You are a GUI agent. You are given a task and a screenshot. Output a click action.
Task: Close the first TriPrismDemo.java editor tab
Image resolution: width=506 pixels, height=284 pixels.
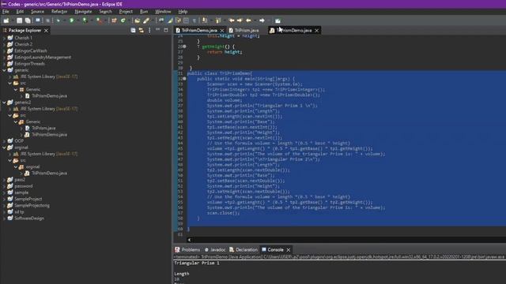[x=222, y=30]
